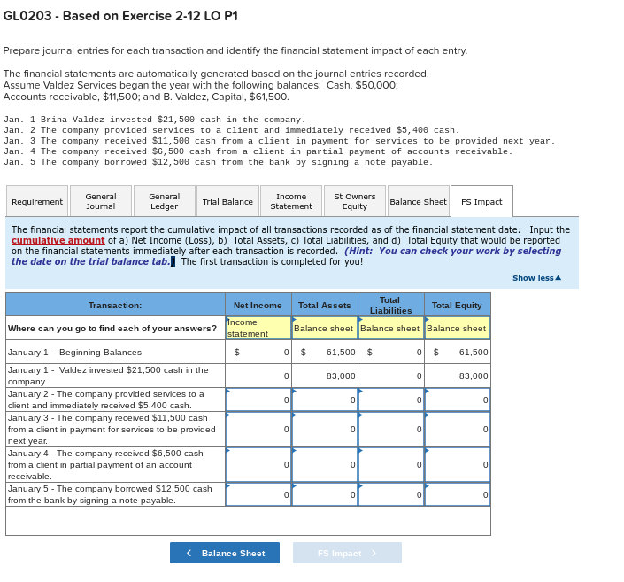
Task: Select the Trial Balance tab
Action: pos(227,201)
